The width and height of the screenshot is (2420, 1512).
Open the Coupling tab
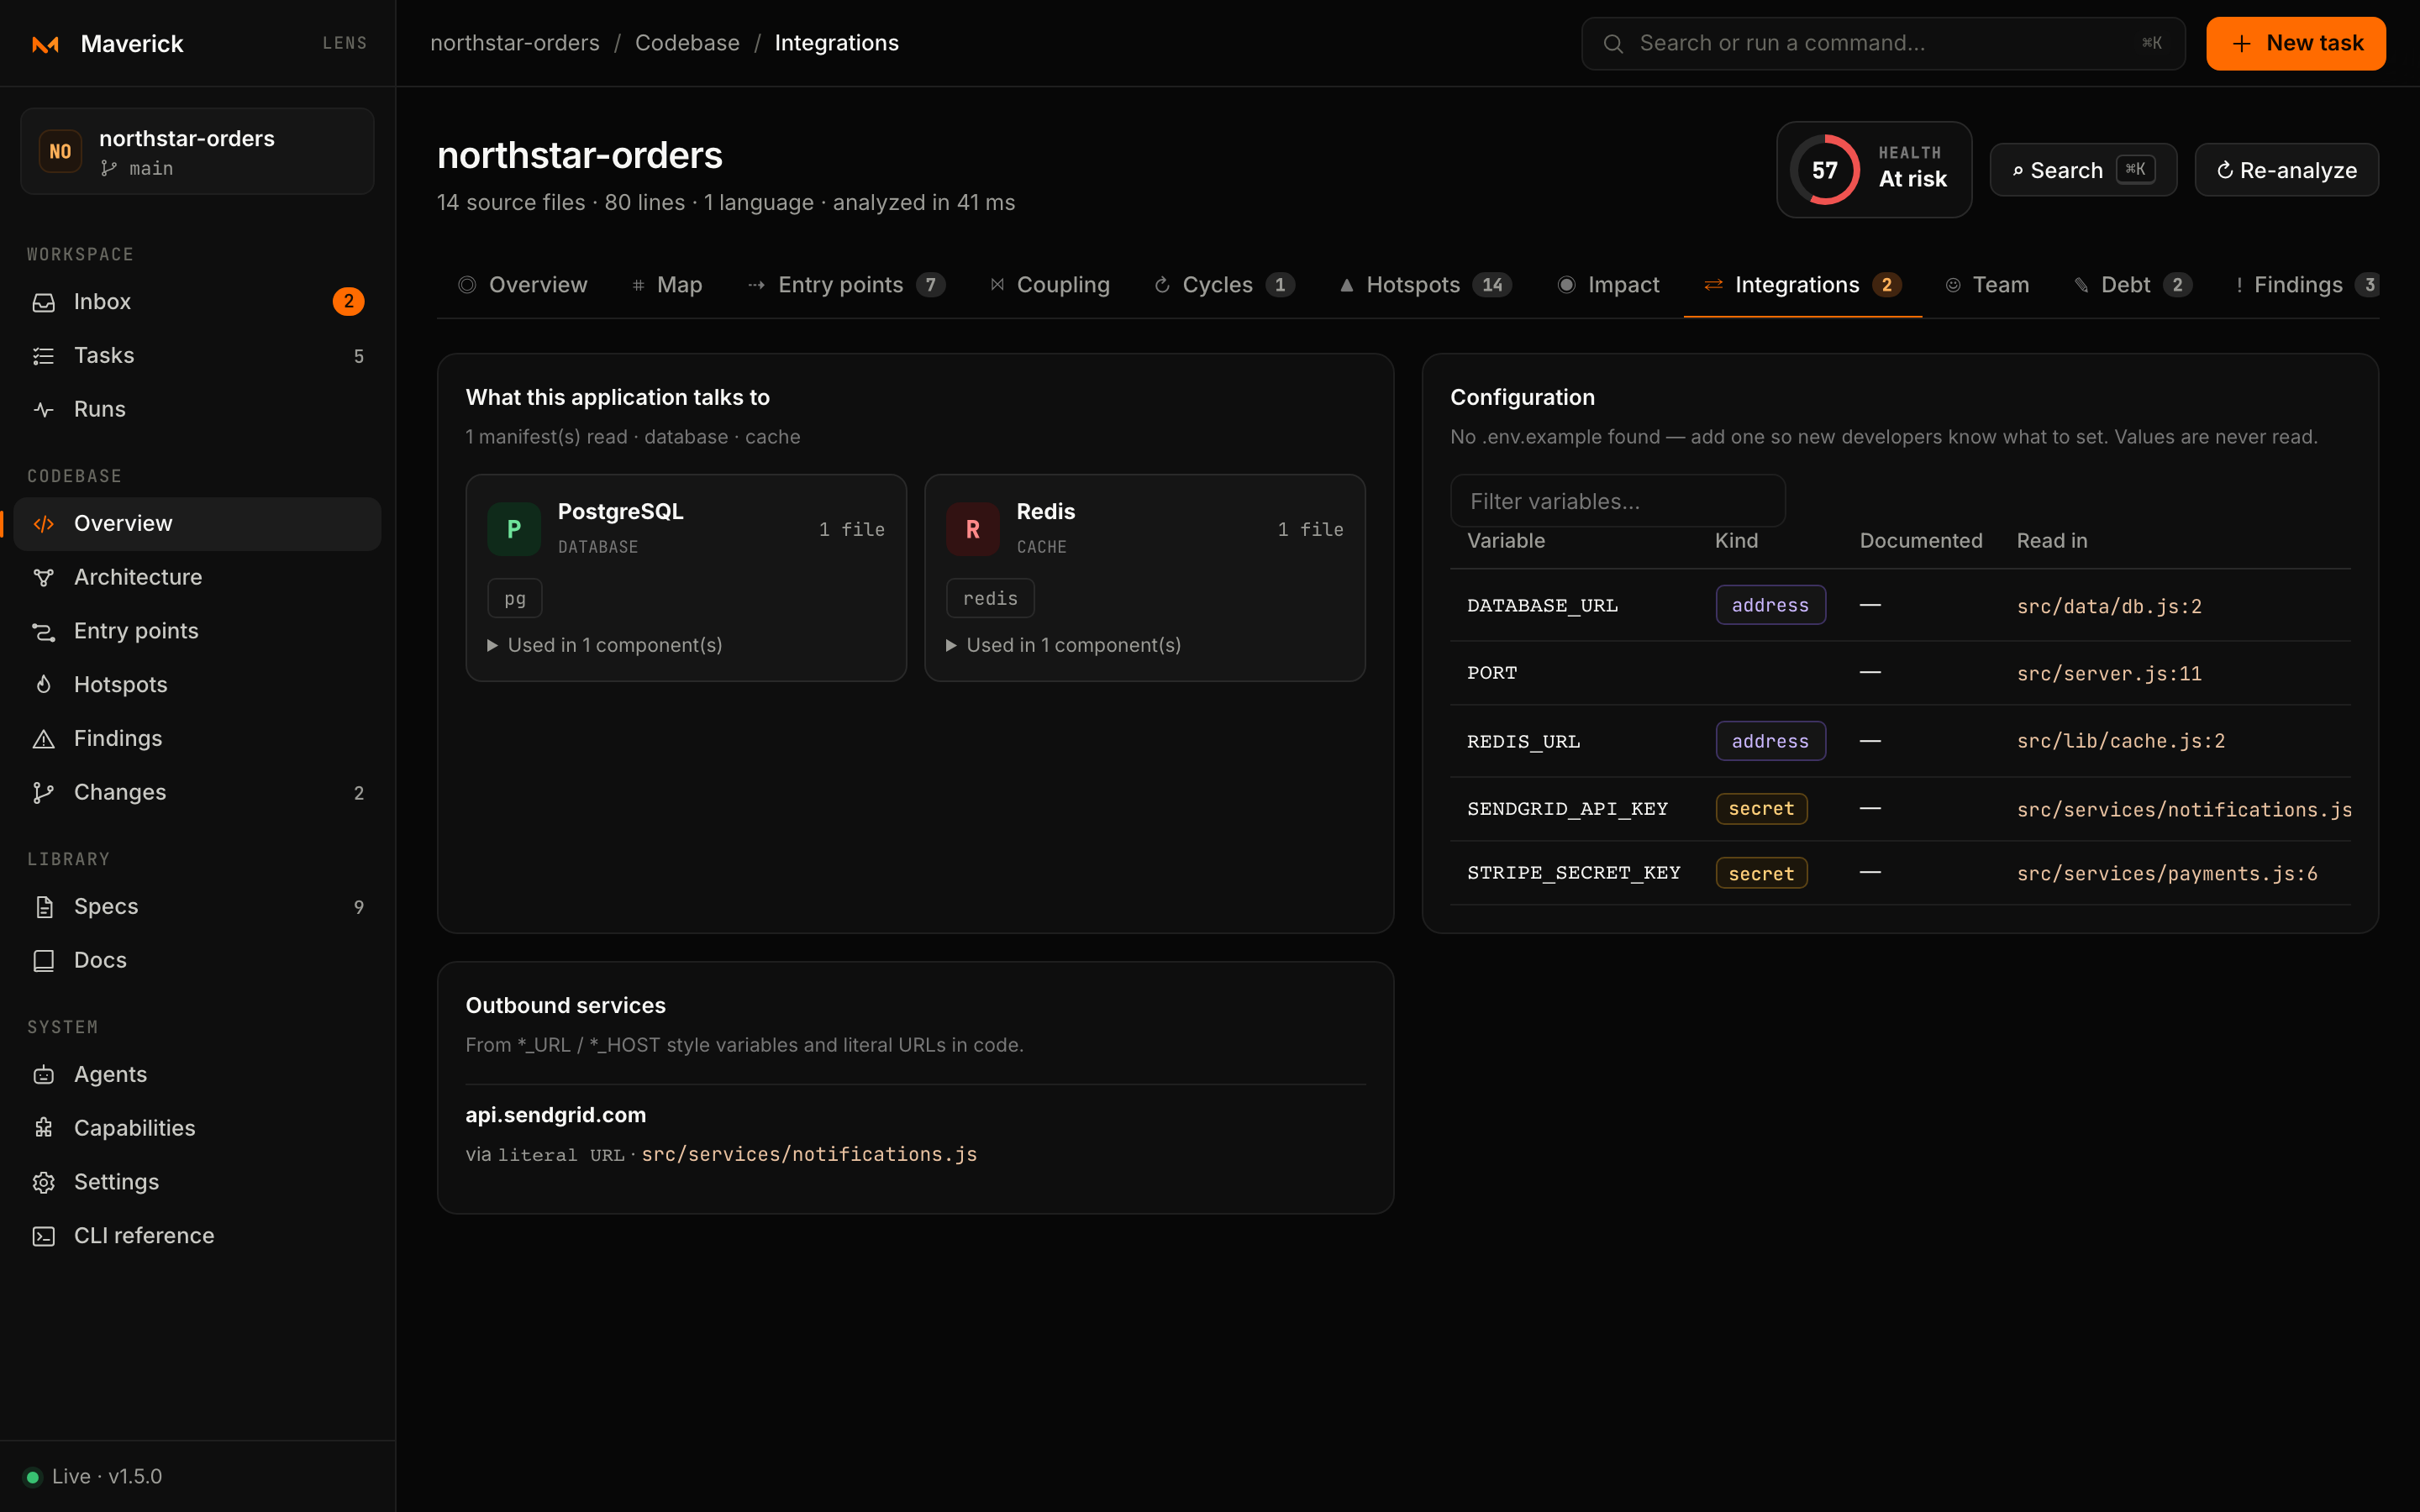coord(1050,285)
